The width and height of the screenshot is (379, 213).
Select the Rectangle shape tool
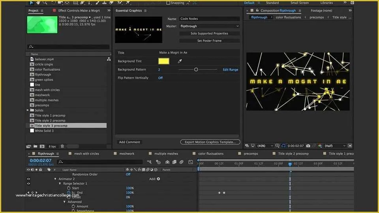click(76, 3)
